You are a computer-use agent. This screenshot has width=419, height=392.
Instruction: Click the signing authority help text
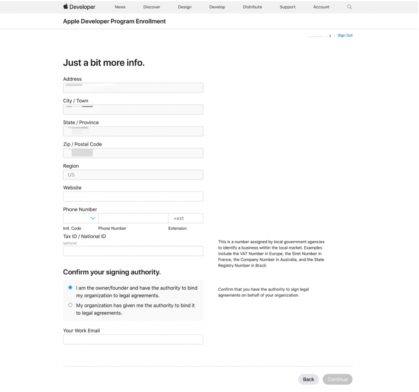pyautogui.click(x=263, y=292)
